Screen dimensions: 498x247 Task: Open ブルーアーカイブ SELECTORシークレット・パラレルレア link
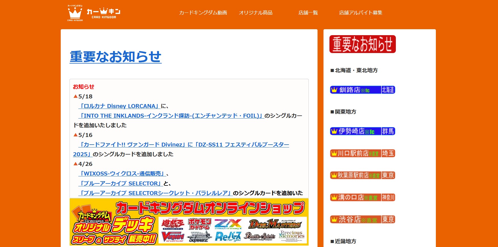coord(156,193)
